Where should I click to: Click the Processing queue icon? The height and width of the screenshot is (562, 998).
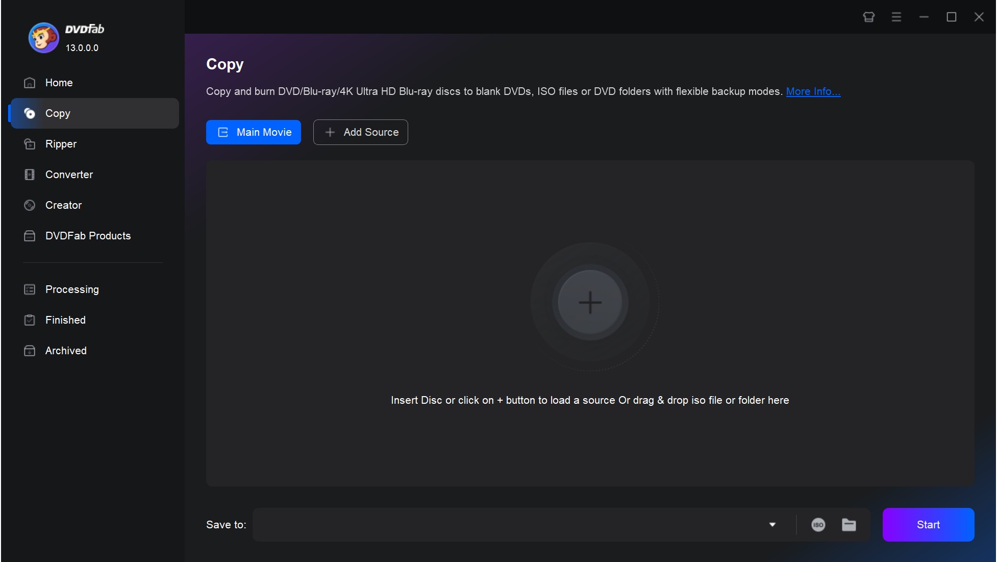pos(30,289)
